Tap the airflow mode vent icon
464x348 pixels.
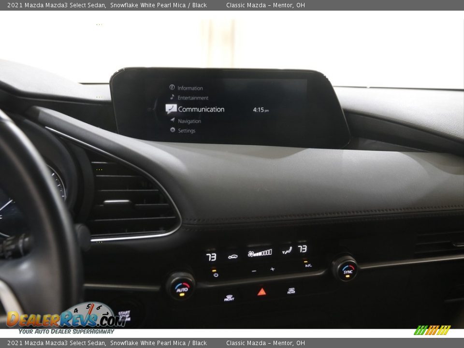pyautogui.click(x=287, y=250)
